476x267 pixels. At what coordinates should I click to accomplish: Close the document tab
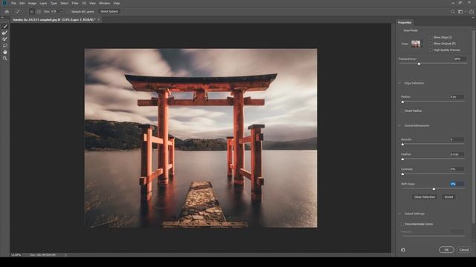click(x=99, y=20)
